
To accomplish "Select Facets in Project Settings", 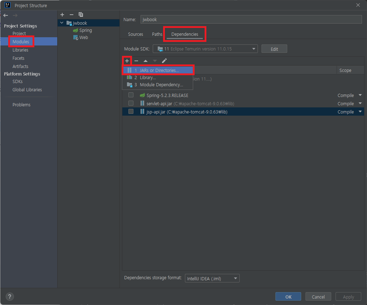I will click(x=19, y=58).
